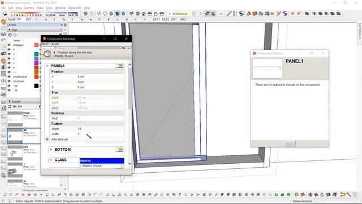Image resolution: width=362 pixels, height=204 pixels.
Task: Open the Extensions menu
Action: (x=75, y=8)
